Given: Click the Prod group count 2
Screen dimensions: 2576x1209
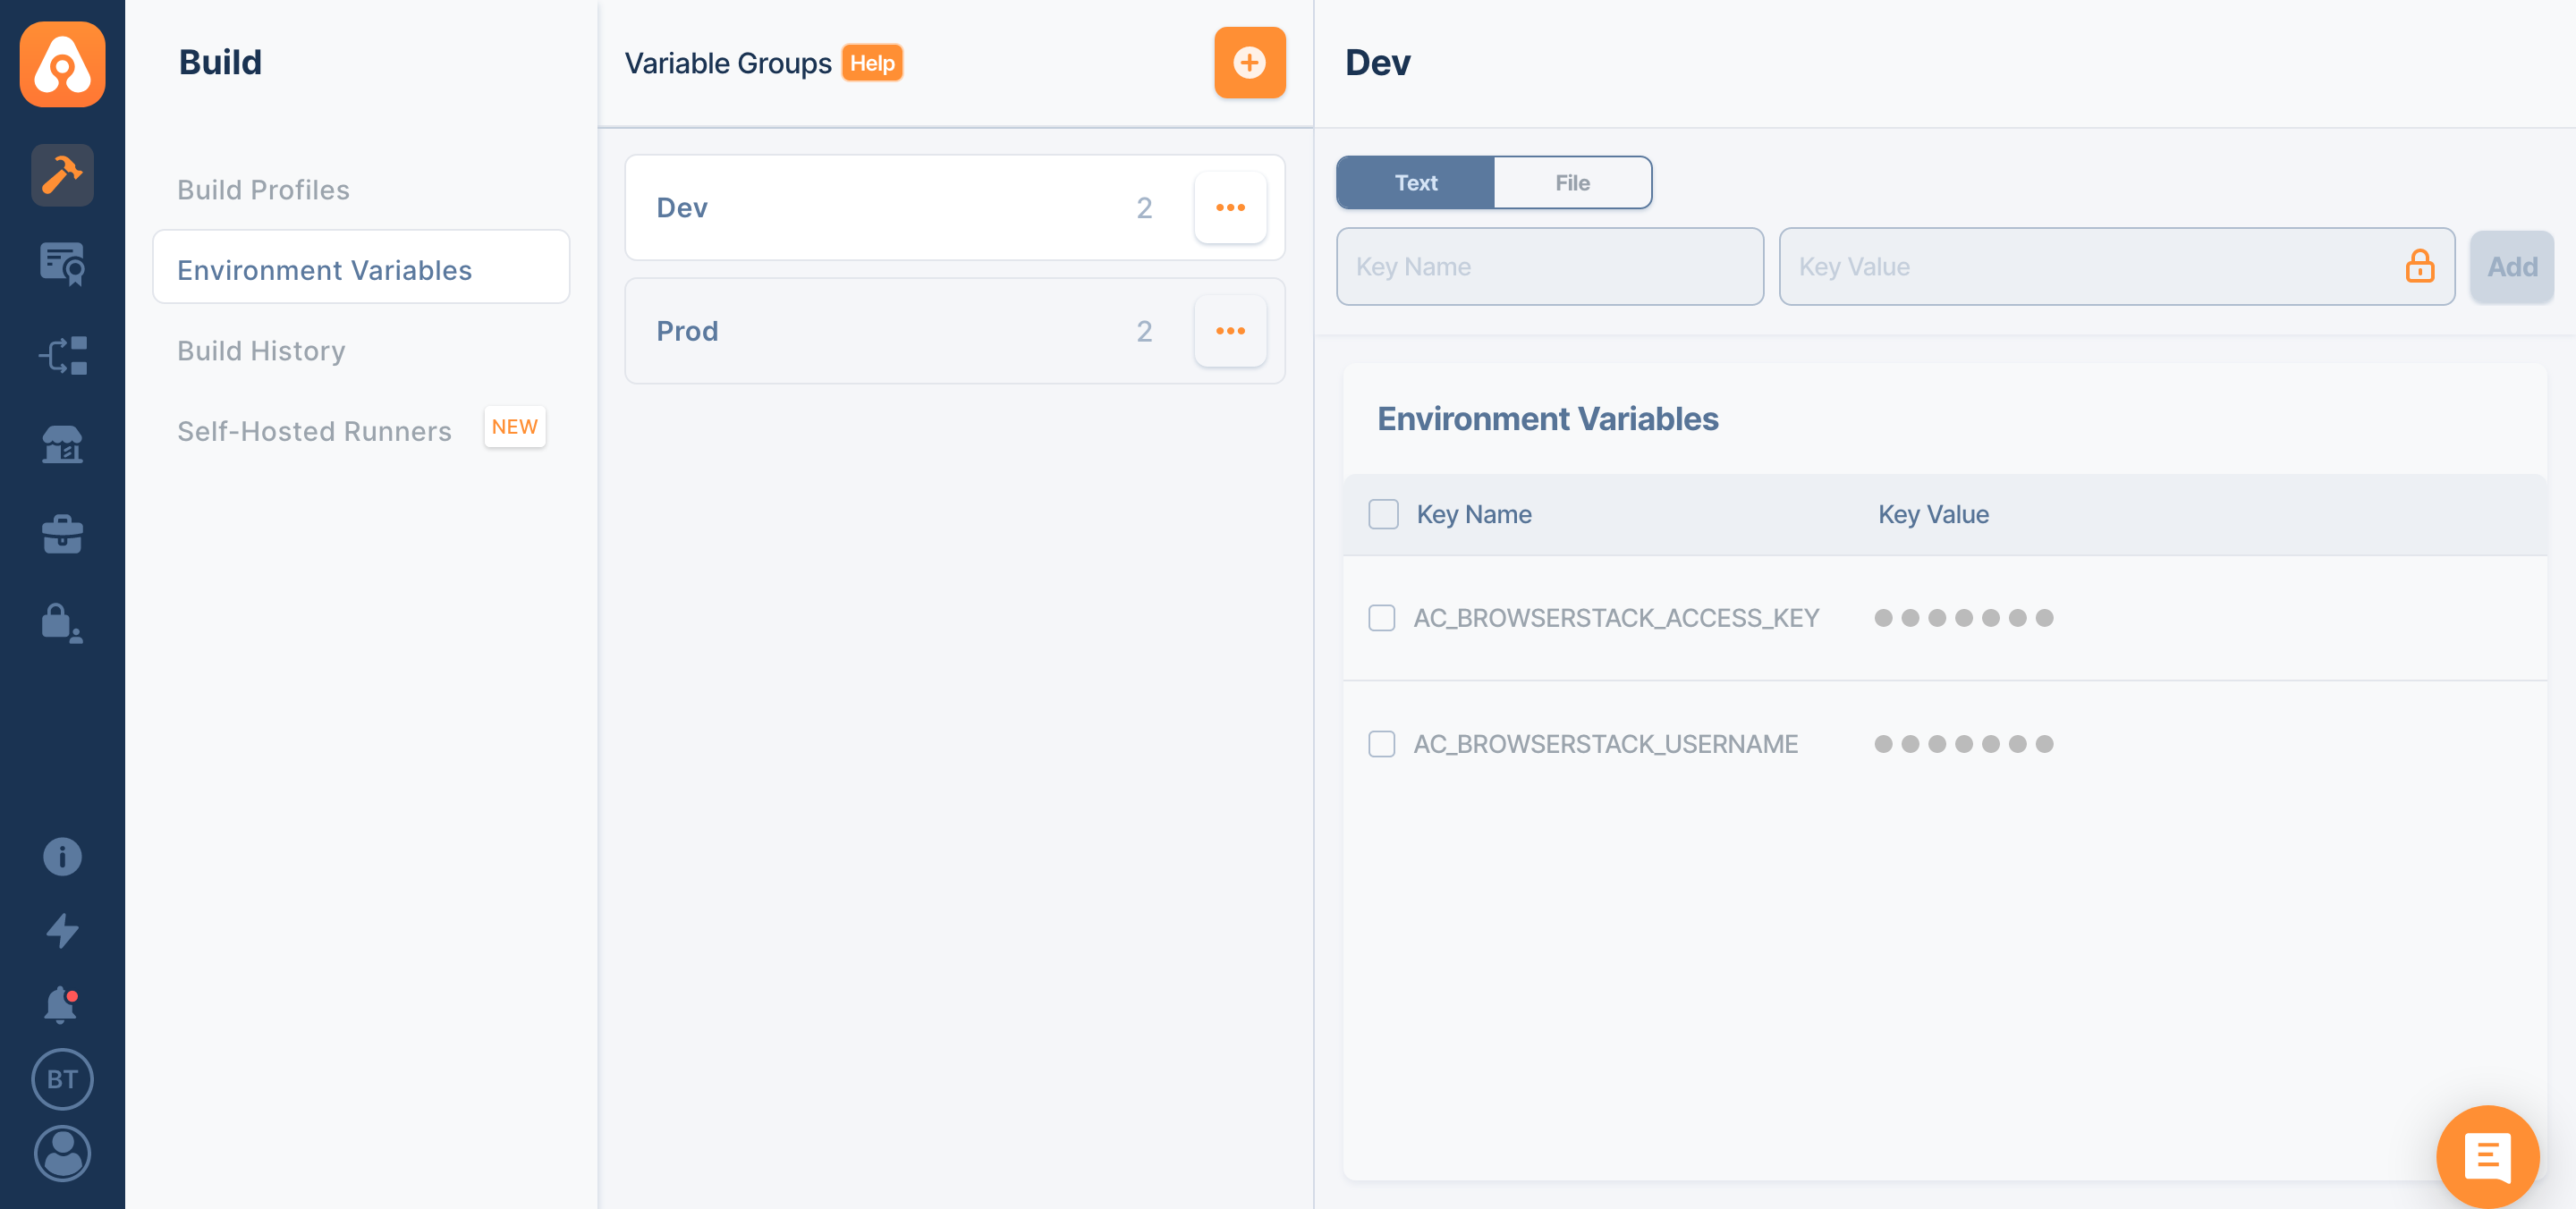Looking at the screenshot, I should coord(1144,331).
